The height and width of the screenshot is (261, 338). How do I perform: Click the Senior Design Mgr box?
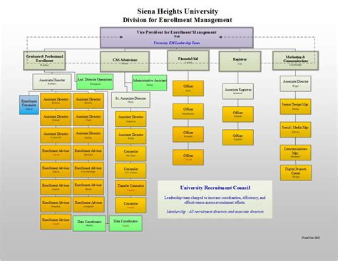[295, 106]
